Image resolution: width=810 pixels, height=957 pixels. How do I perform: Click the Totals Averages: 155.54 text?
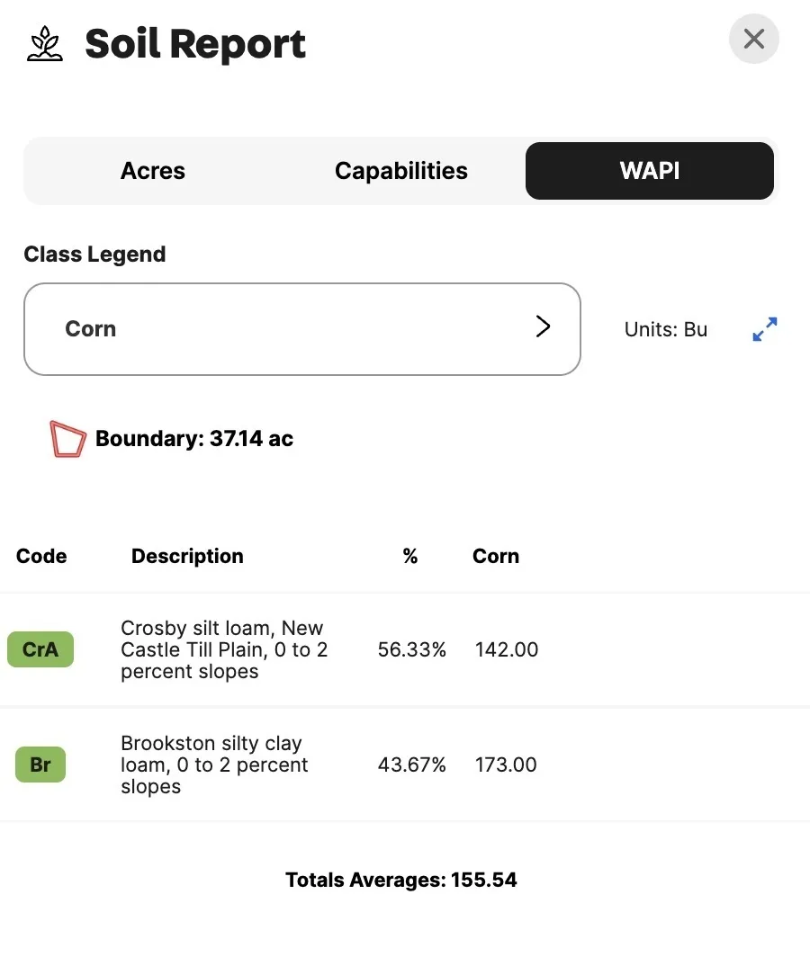coord(401,880)
